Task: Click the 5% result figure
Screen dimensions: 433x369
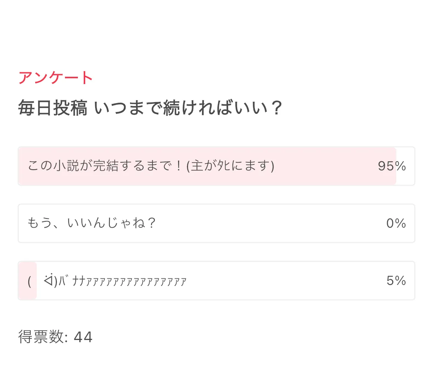Action: 396,281
